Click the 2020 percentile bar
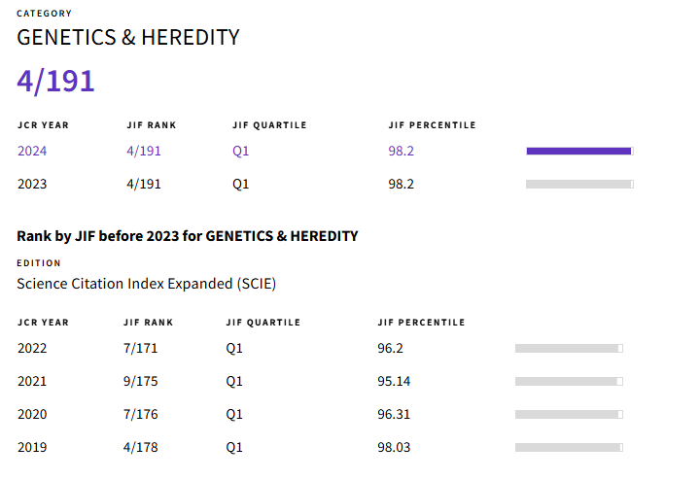700x480 pixels. pos(569,414)
